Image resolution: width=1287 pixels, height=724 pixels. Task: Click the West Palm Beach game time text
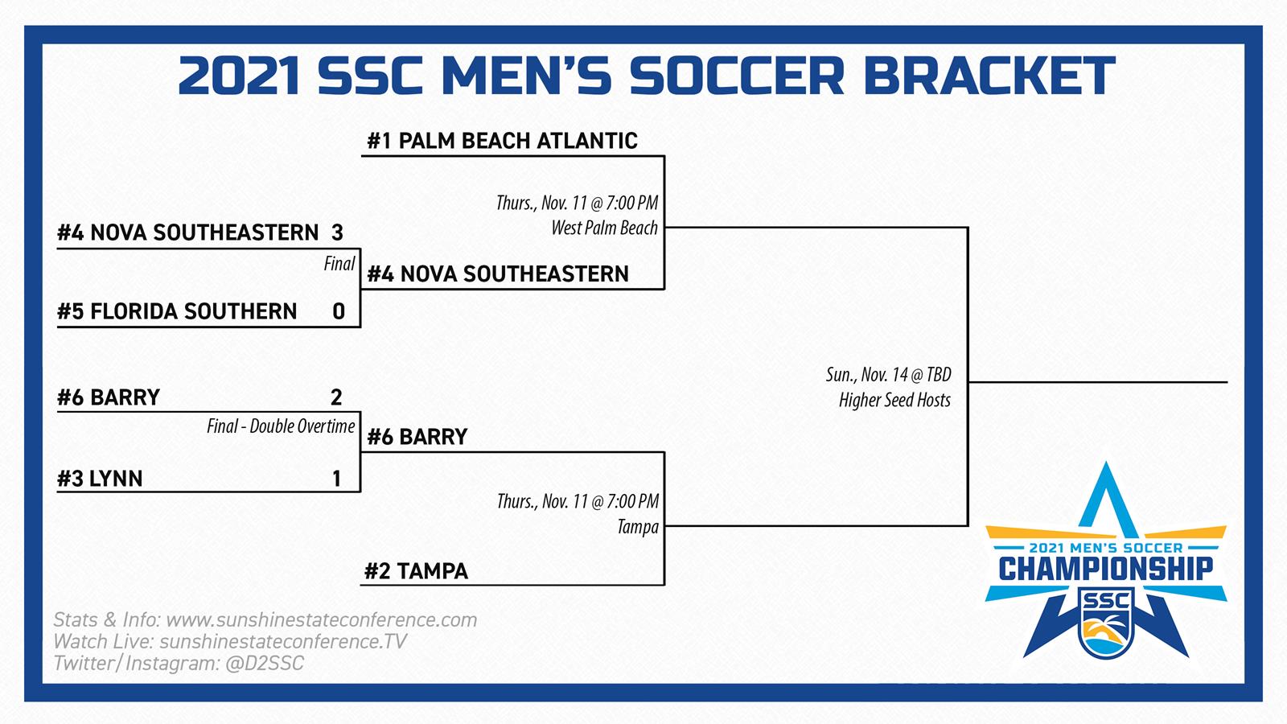click(577, 203)
